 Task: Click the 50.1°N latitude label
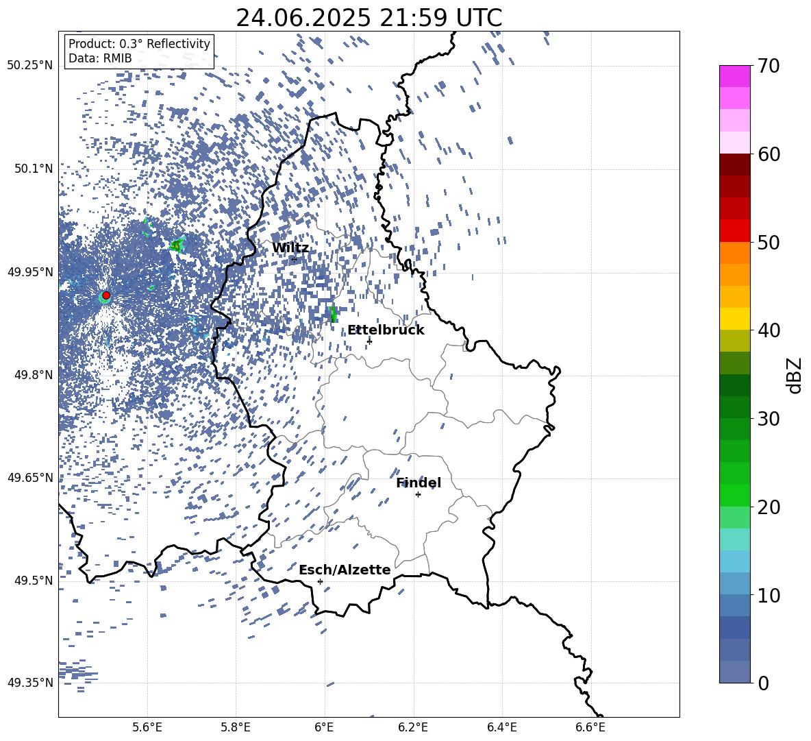[x=34, y=169]
